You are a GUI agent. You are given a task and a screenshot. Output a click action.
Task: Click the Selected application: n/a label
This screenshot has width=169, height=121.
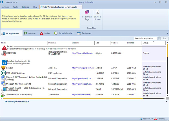(17, 102)
